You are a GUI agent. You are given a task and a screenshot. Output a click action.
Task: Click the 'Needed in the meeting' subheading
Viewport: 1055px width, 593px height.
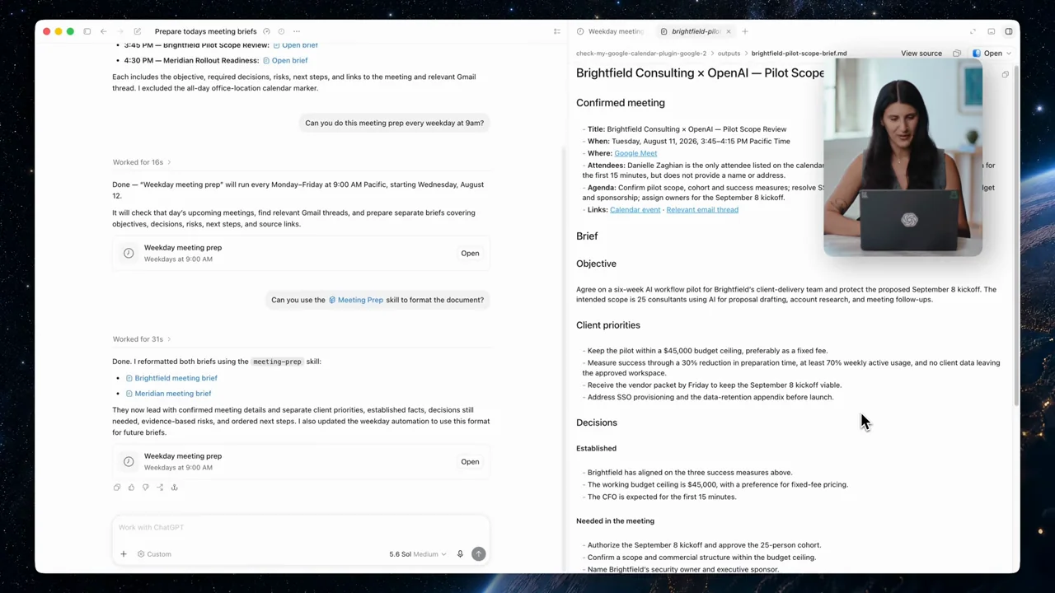pyautogui.click(x=615, y=521)
